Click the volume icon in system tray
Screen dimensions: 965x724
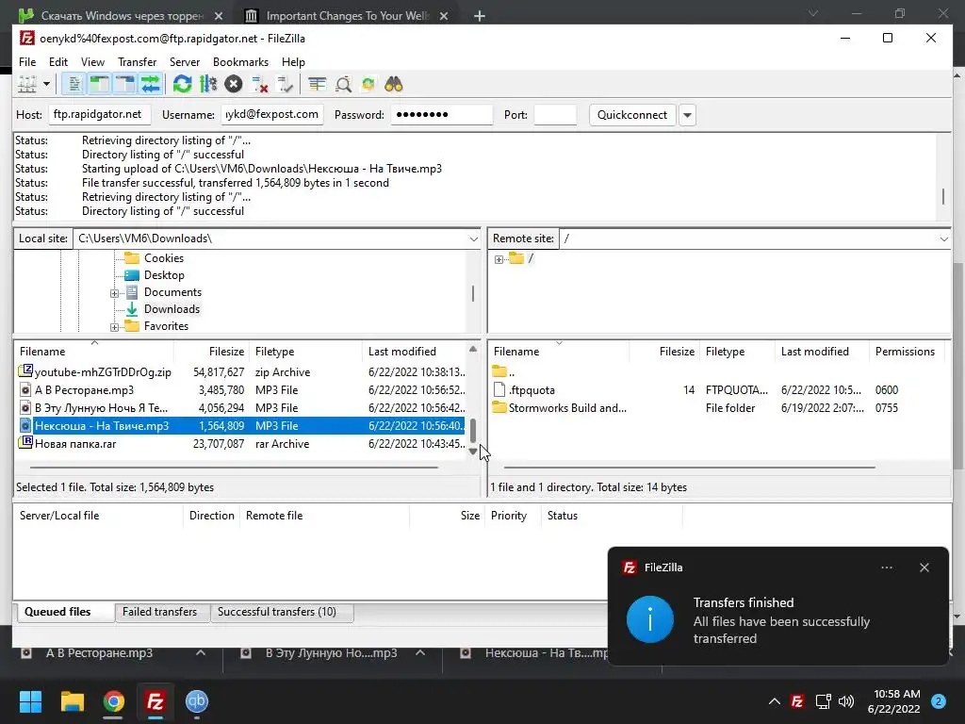[x=846, y=701]
